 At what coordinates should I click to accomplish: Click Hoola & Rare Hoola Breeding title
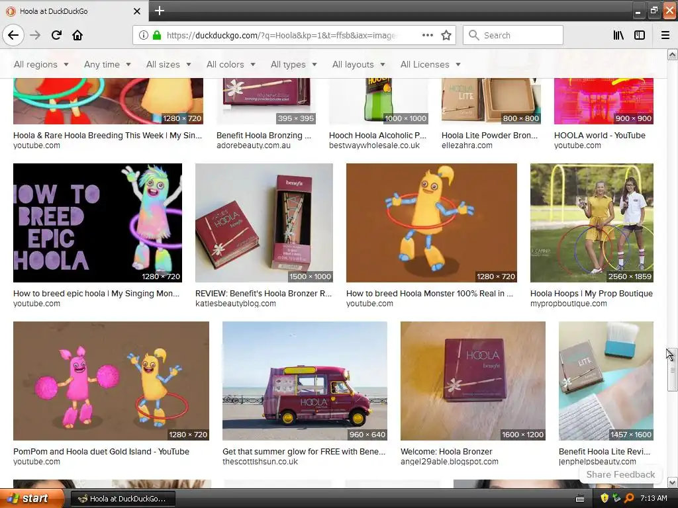click(x=108, y=135)
